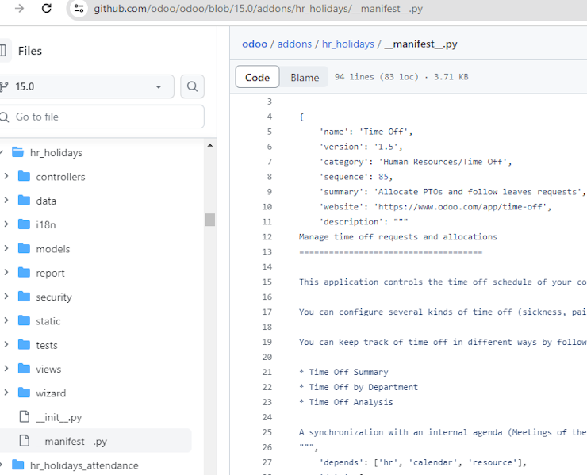Open the wizard folder
This screenshot has height=475, width=587.
click(51, 393)
